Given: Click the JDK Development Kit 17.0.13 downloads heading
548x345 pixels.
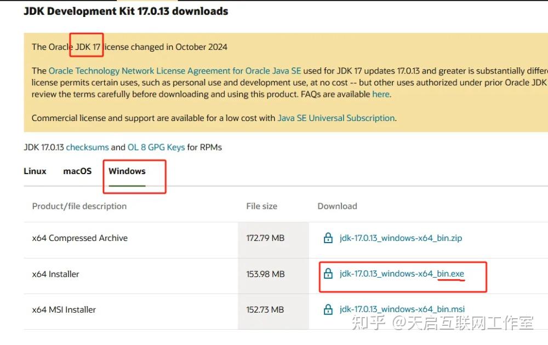Looking at the screenshot, I should tap(126, 11).
